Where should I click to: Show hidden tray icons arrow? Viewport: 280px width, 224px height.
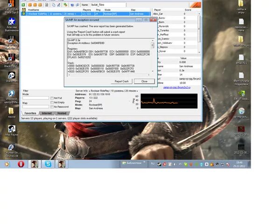(175, 164)
